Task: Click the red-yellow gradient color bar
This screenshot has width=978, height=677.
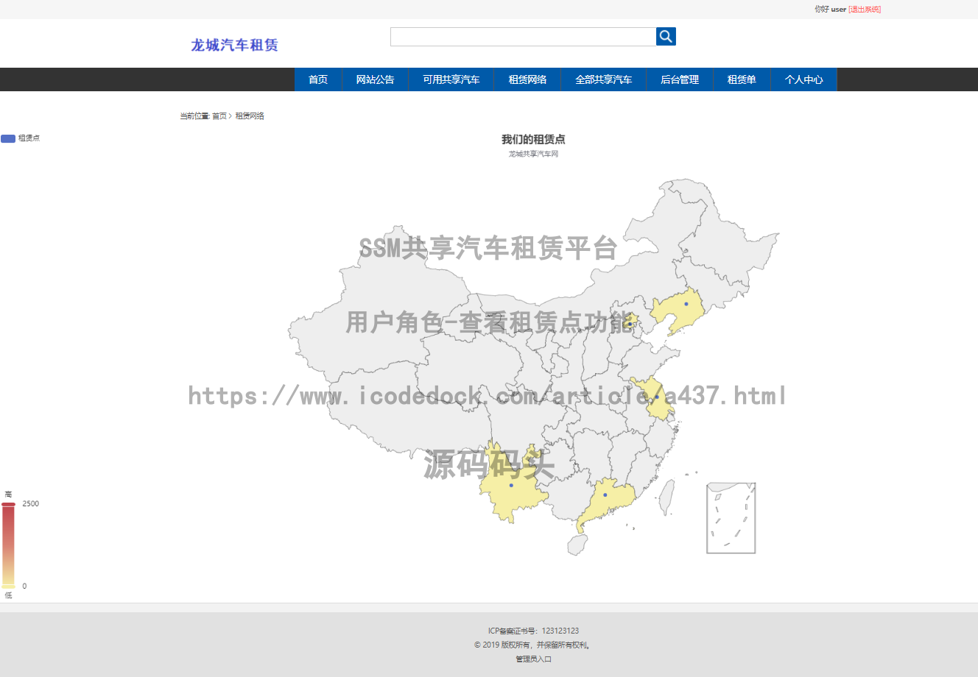Action: 8,545
